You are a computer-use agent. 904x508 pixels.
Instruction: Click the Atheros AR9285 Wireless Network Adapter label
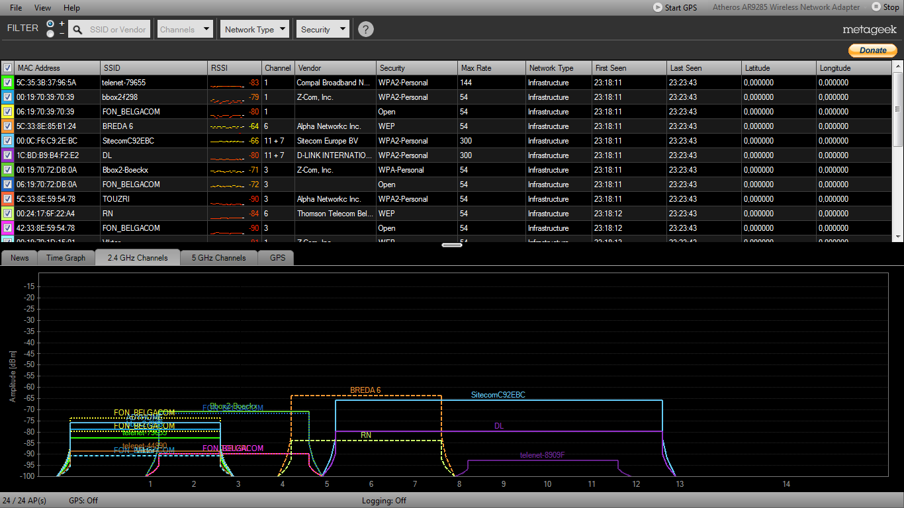(x=786, y=7)
